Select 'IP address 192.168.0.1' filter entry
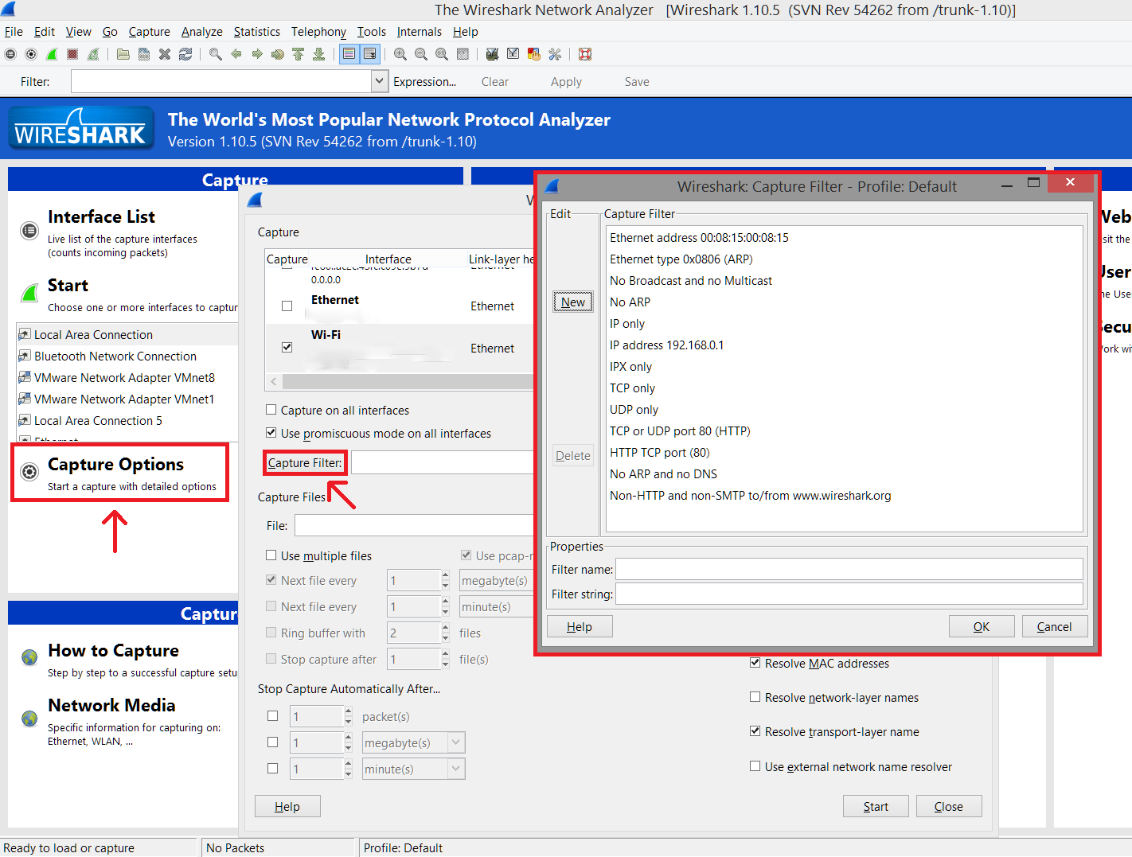 (x=667, y=345)
